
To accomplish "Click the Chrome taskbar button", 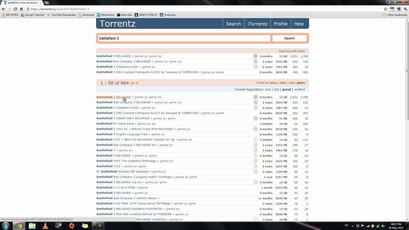I will pos(19,226).
